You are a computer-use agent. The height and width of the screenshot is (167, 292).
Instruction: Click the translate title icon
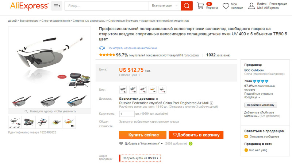[x=102, y=48]
